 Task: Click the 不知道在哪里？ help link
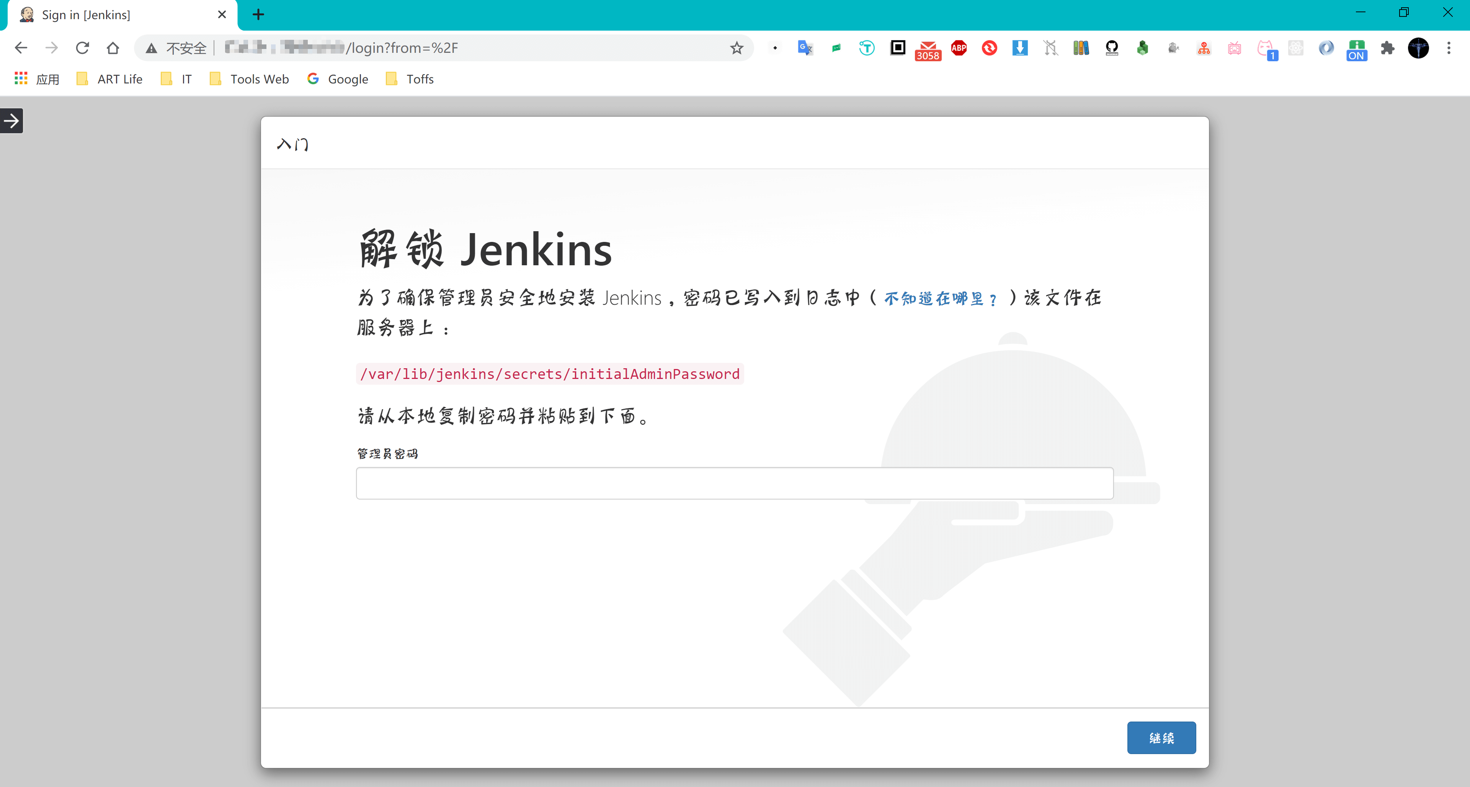(940, 299)
